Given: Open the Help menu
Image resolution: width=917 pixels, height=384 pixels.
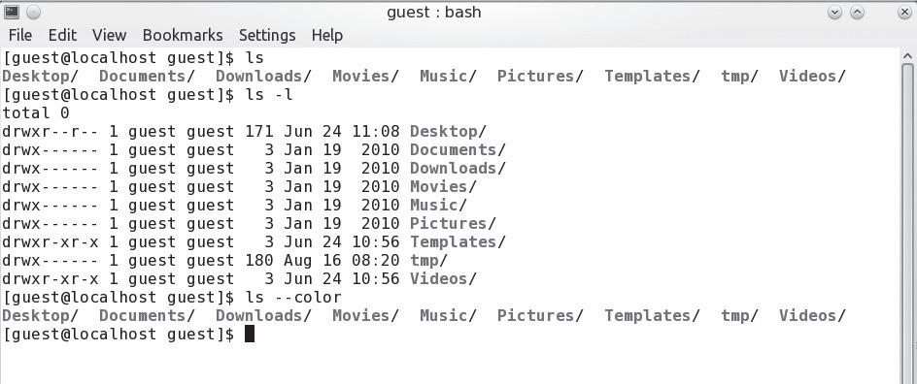Looking at the screenshot, I should click(x=327, y=36).
